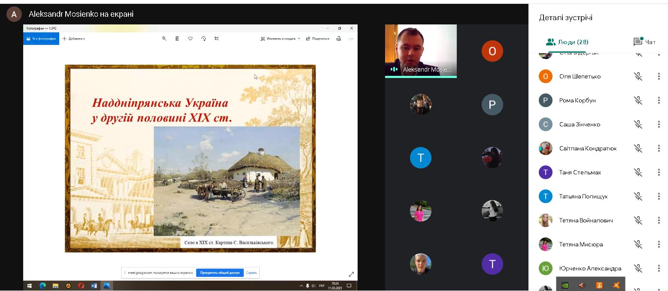Delete the photo with the trash icon
This screenshot has height=291, width=668.
click(177, 39)
